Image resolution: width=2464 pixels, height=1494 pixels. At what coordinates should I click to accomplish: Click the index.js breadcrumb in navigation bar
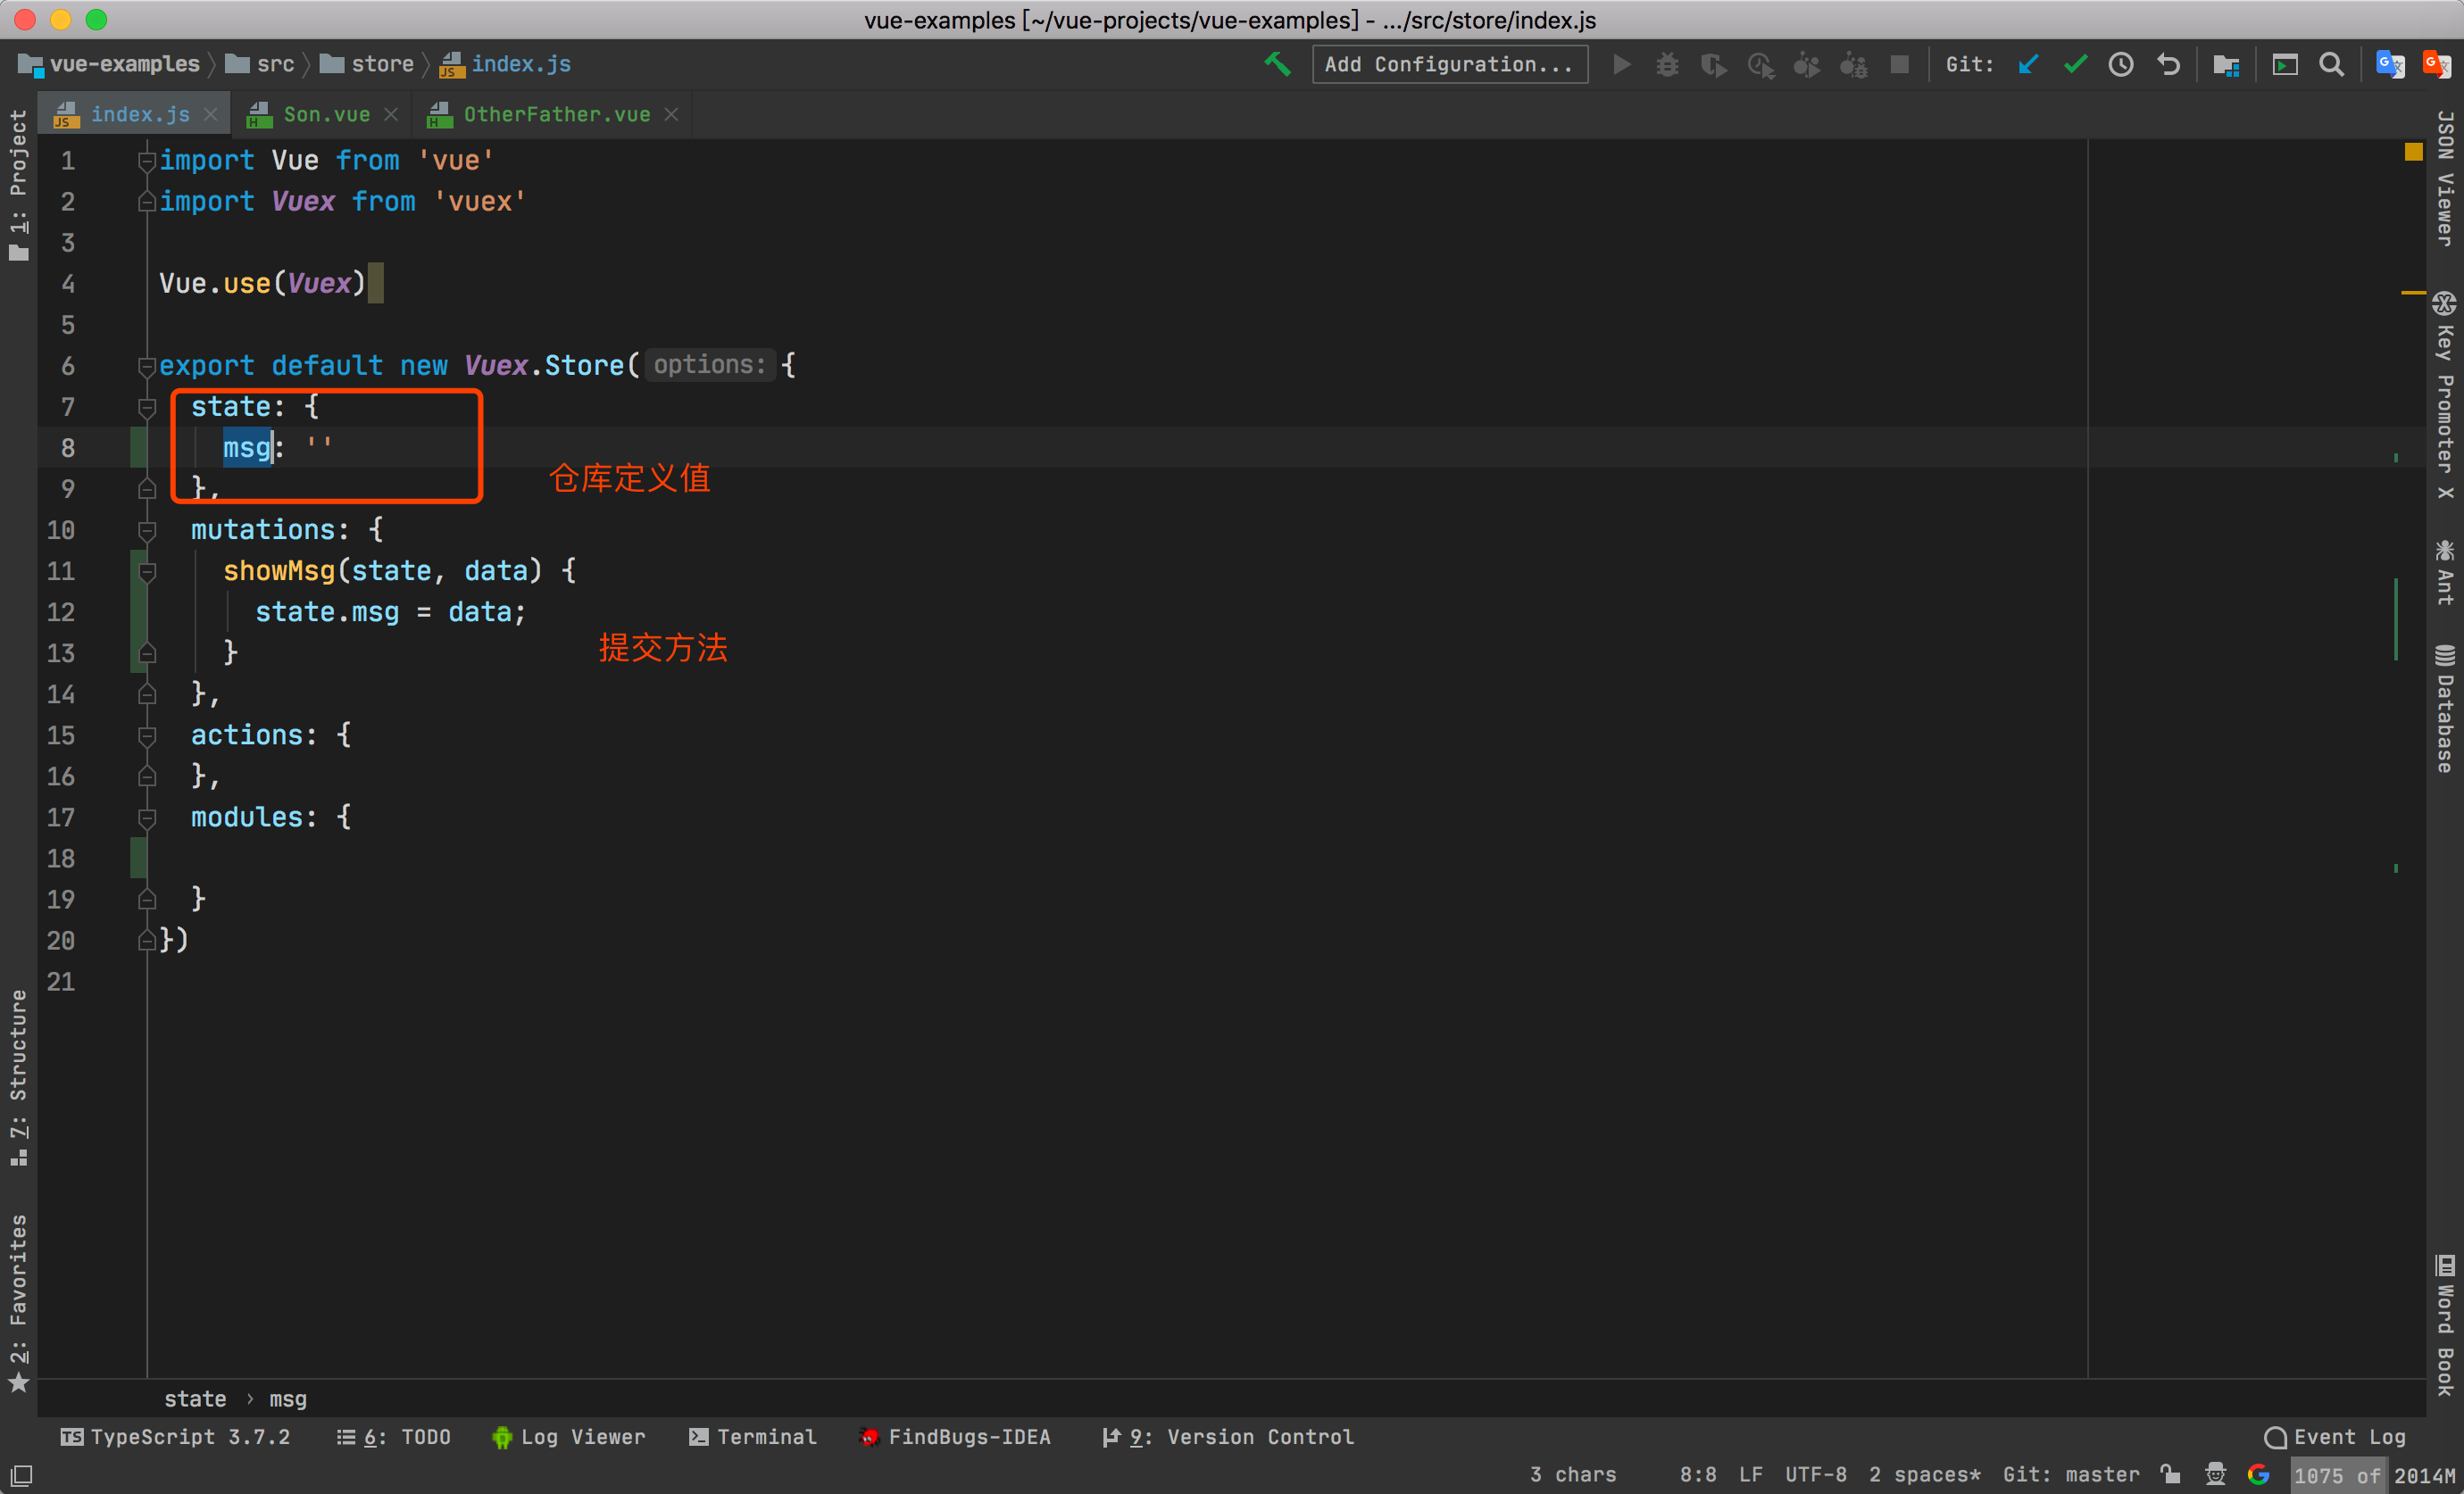click(x=506, y=64)
